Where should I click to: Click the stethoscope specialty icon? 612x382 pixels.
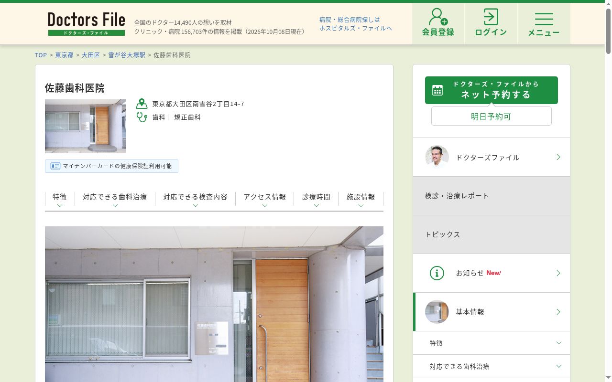tap(142, 117)
